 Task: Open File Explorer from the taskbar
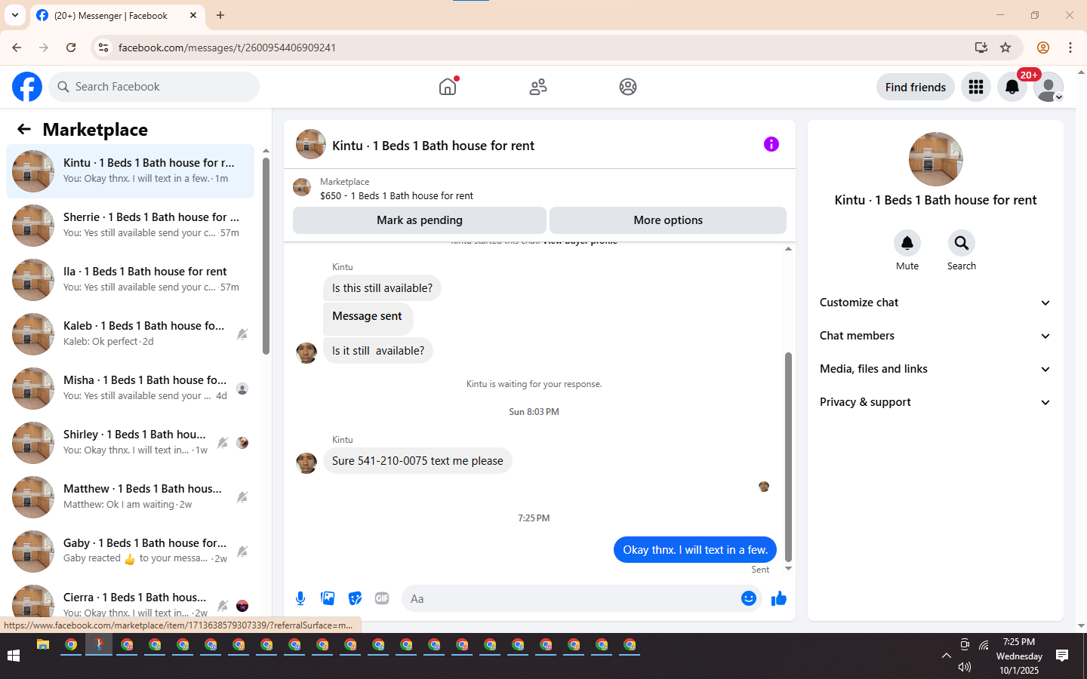pyautogui.click(x=43, y=645)
